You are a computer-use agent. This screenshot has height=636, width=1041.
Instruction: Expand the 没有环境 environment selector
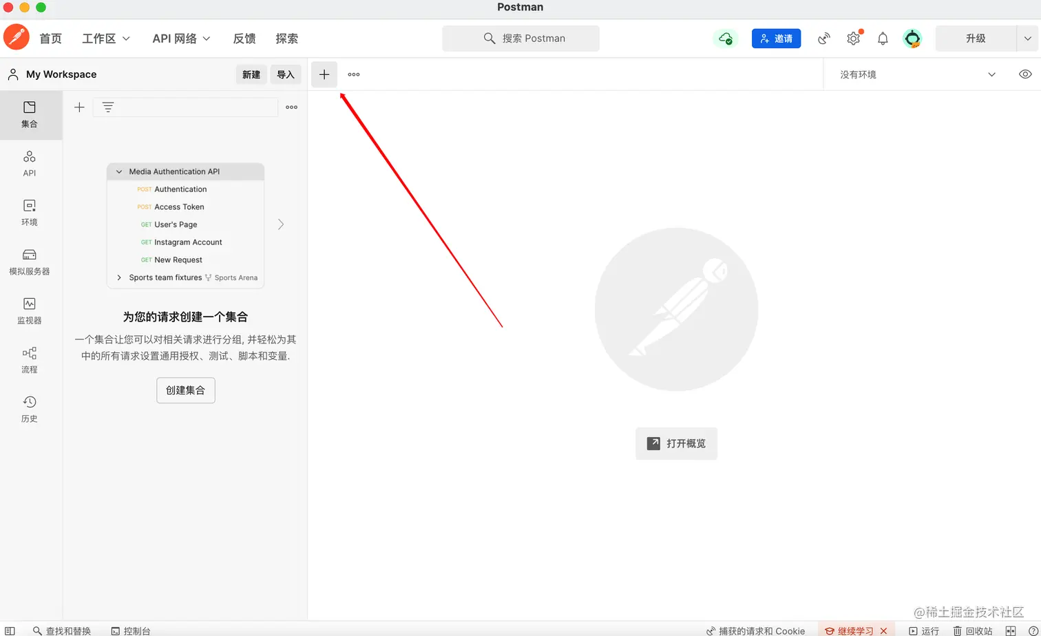pyautogui.click(x=918, y=74)
